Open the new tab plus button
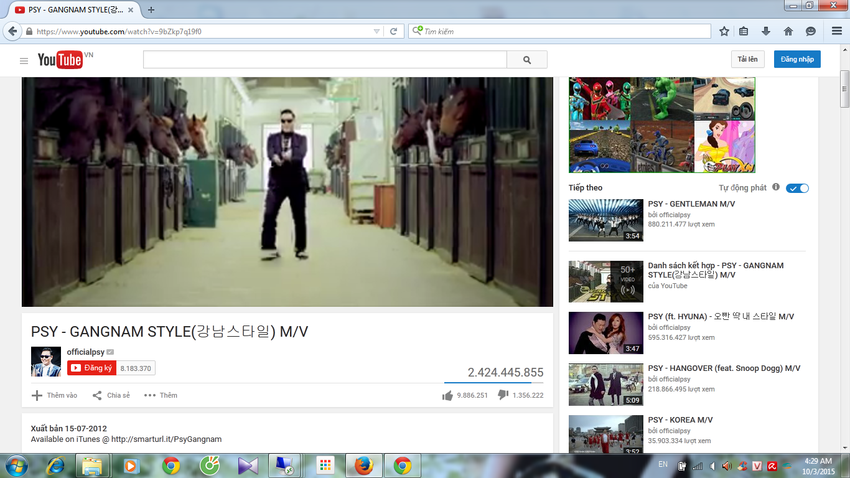The height and width of the screenshot is (478, 850). click(x=151, y=9)
